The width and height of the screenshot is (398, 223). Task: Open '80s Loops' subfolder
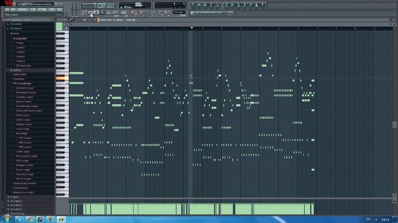(25, 142)
